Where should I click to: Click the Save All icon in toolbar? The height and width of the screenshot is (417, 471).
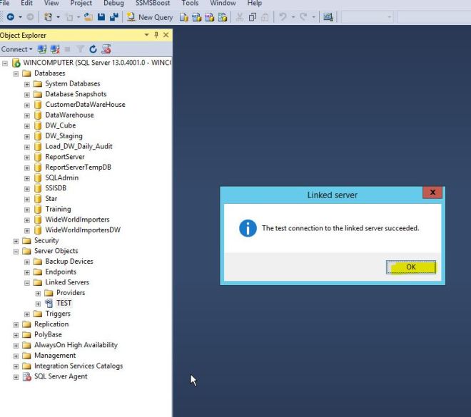click(113, 17)
